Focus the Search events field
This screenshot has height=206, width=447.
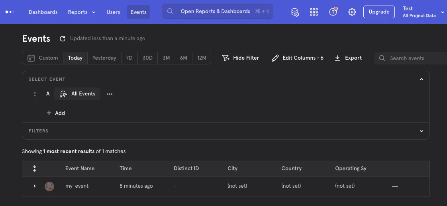point(410,58)
